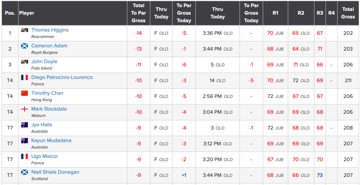Click flag icon beside John Doyle

point(24,62)
